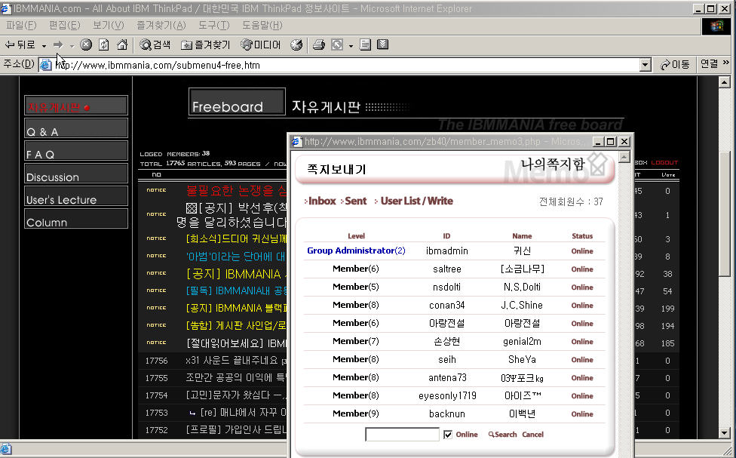The height and width of the screenshot is (458, 736).
Task: Go to the Home page icon
Action: click(121, 45)
